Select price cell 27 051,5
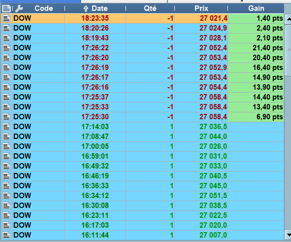The width and height of the screenshot is (291, 242). pyautogui.click(x=201, y=196)
